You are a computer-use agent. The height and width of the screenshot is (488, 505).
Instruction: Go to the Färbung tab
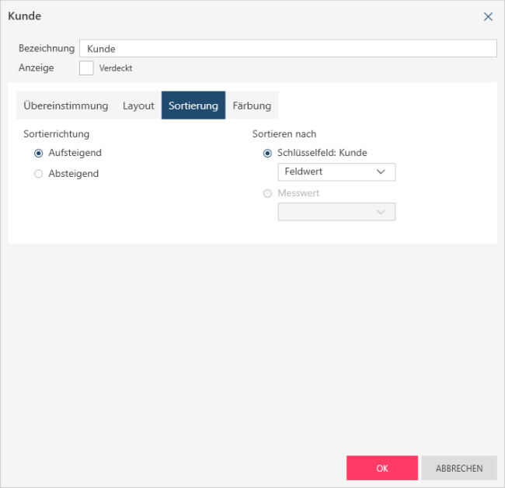tap(252, 106)
